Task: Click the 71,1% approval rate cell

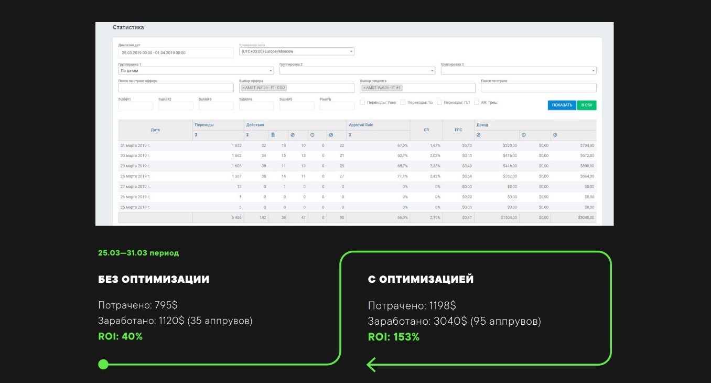Action: point(403,176)
